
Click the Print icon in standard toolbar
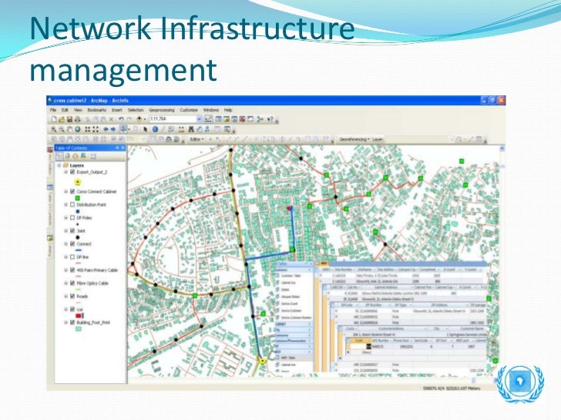click(77, 119)
